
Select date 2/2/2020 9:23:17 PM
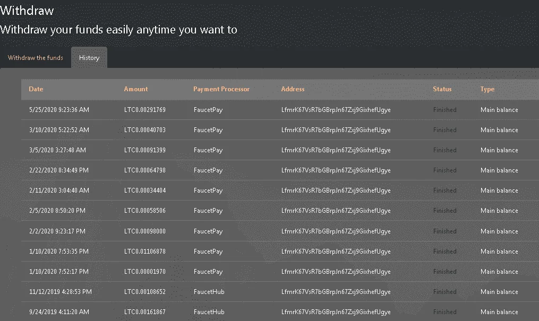pos(57,231)
